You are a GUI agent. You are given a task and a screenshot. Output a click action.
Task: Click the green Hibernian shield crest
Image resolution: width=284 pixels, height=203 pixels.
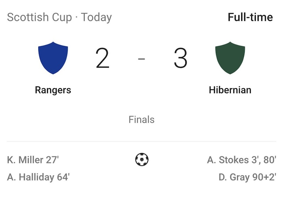(230, 58)
